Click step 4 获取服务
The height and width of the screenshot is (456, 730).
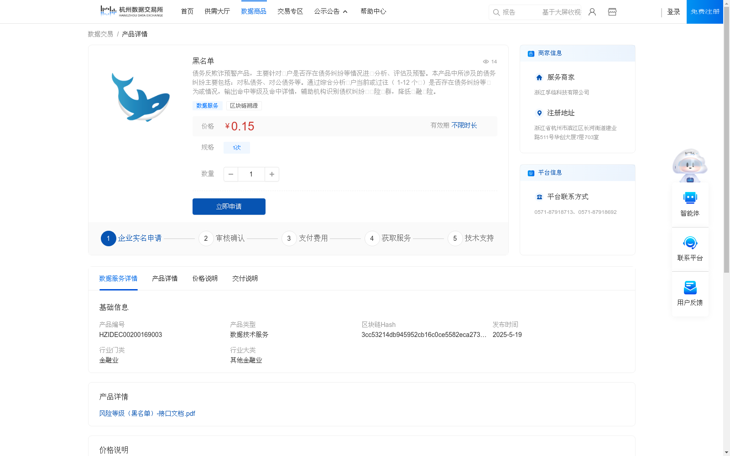[x=388, y=238]
